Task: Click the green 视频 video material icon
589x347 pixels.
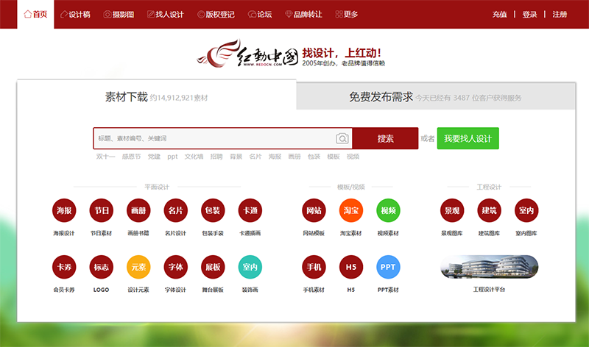Action: click(388, 211)
